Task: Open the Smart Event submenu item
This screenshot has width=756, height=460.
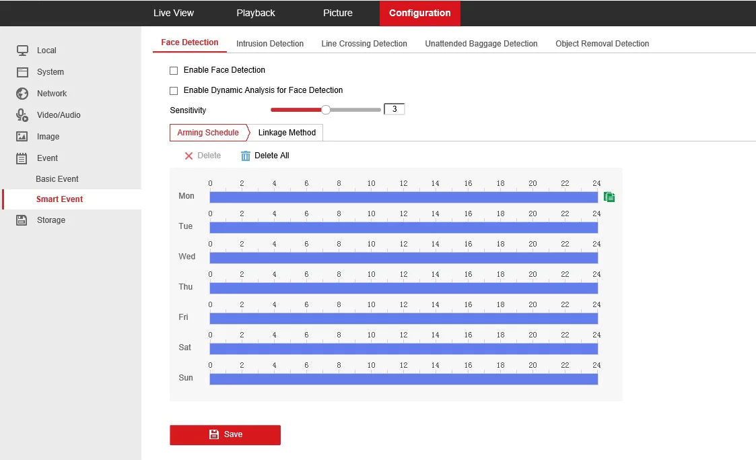Action: [60, 199]
